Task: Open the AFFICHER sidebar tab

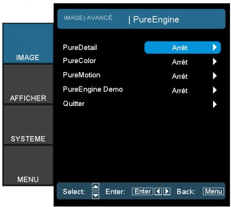Action: (x=28, y=84)
